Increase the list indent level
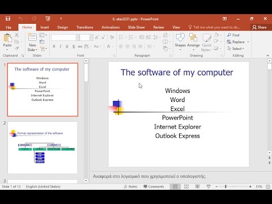Screen dimensions: 272x204 (x=148, y=37)
